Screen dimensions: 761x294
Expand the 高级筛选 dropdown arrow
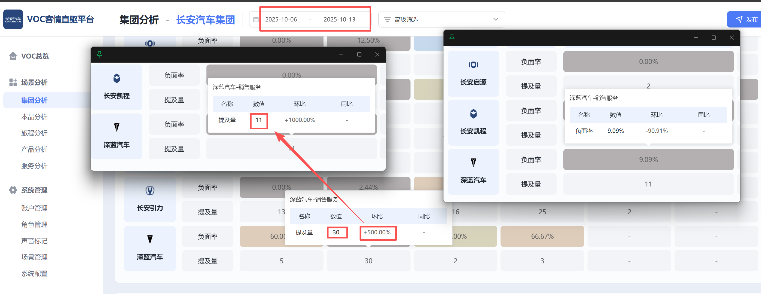495,19
